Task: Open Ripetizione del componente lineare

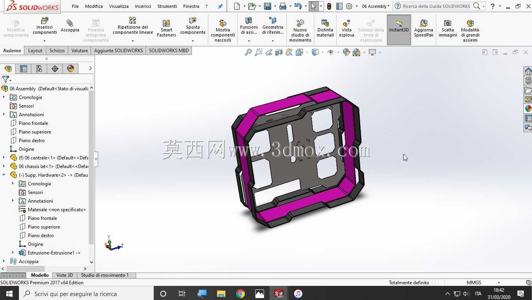Action: pos(133,26)
